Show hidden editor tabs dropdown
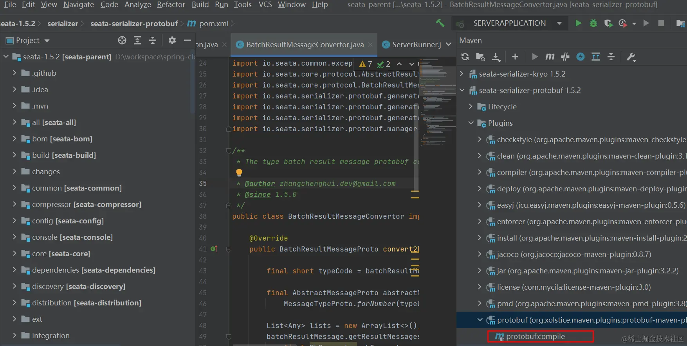The image size is (687, 346). (449, 45)
